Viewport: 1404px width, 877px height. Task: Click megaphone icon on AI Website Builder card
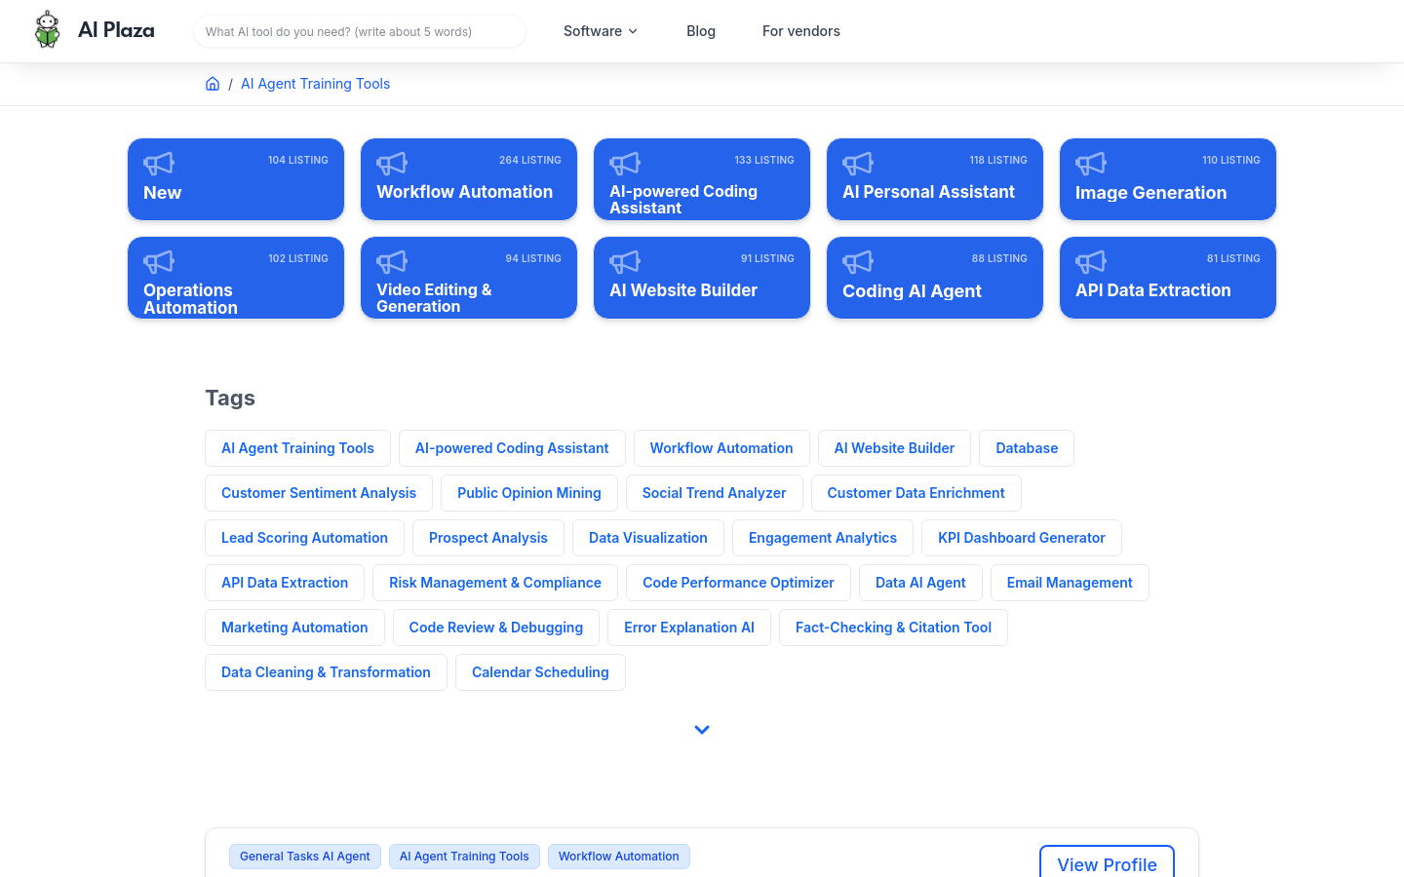pyautogui.click(x=625, y=262)
